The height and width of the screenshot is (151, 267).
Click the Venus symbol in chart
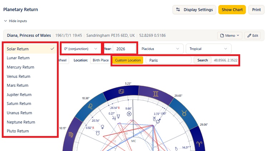coord(102,127)
